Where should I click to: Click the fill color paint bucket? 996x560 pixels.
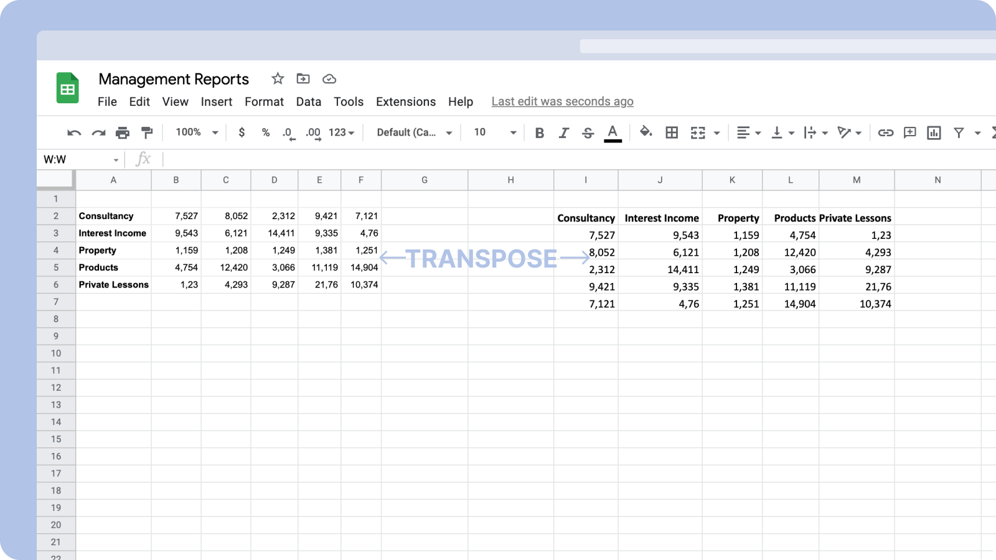646,132
